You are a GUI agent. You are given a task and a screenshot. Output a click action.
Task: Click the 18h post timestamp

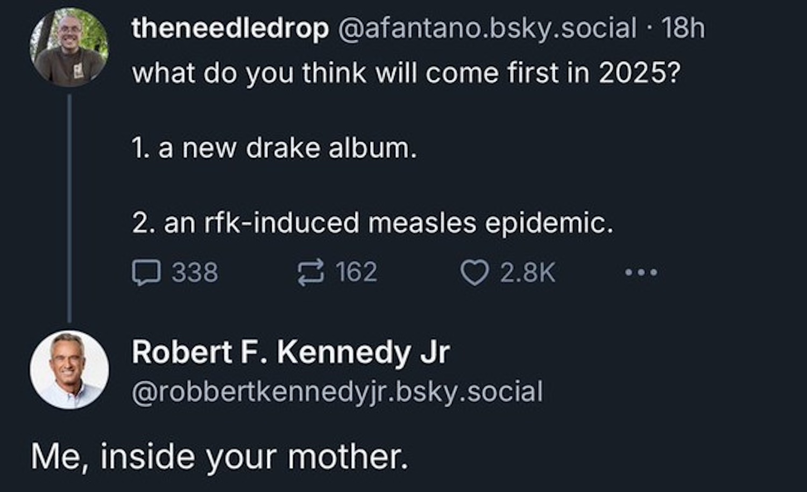[683, 28]
